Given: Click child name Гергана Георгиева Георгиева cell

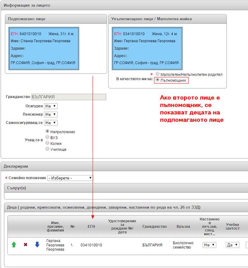Looking at the screenshot, I should click(55, 245).
